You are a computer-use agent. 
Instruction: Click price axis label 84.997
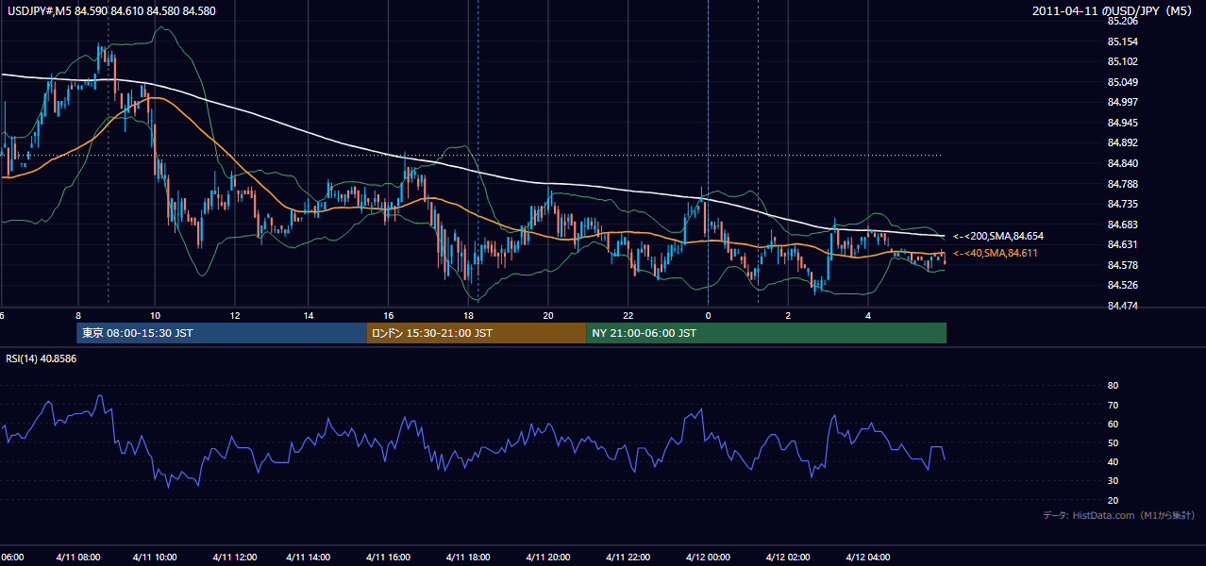(1122, 102)
